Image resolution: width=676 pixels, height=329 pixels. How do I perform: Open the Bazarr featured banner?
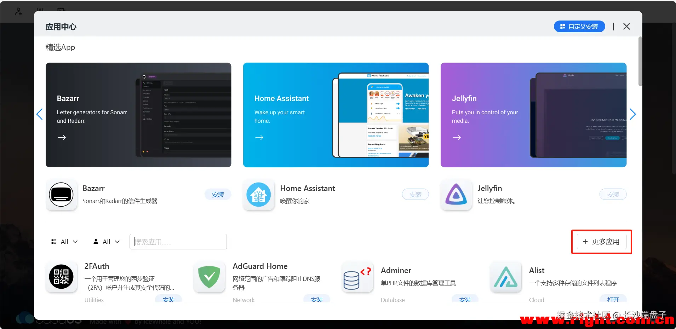point(138,115)
